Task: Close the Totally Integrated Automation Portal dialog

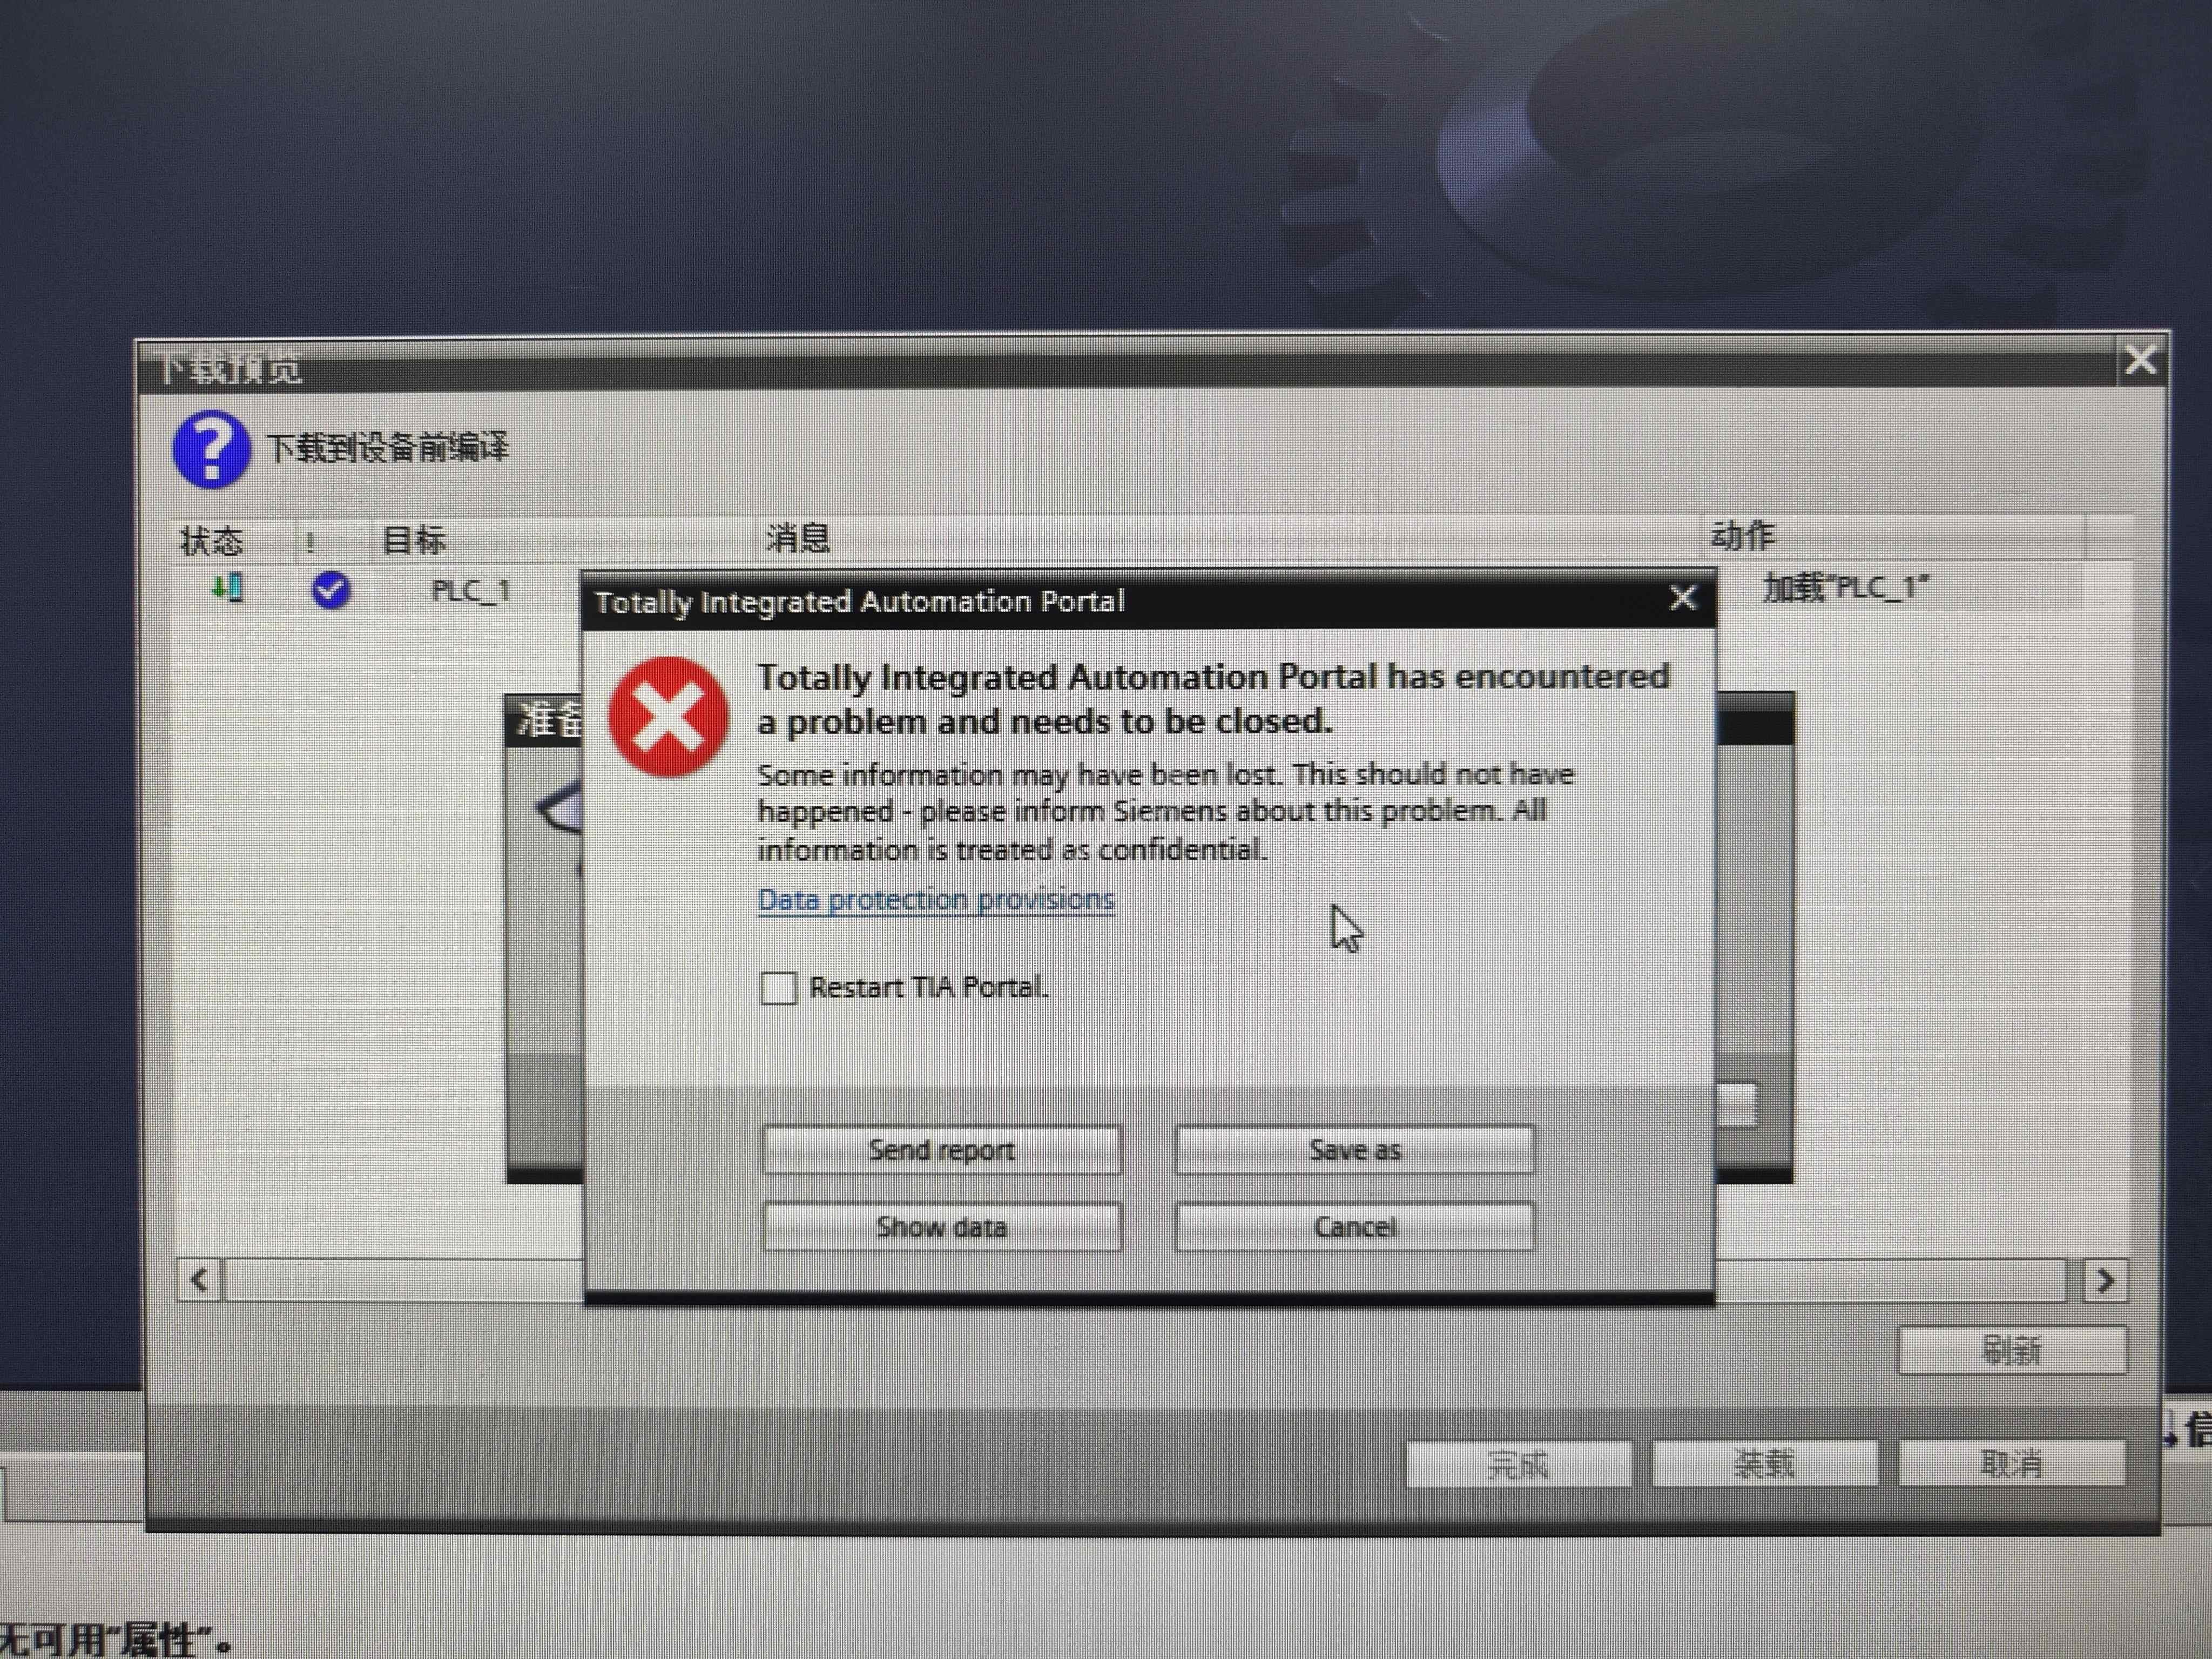Action: (x=1683, y=599)
